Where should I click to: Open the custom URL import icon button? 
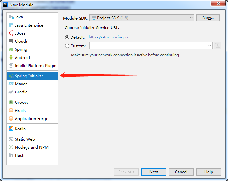[218, 46]
